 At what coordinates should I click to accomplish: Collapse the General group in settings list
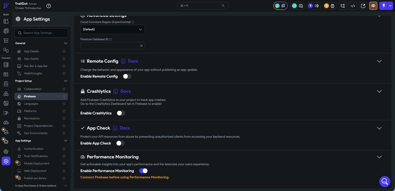pos(66,43)
